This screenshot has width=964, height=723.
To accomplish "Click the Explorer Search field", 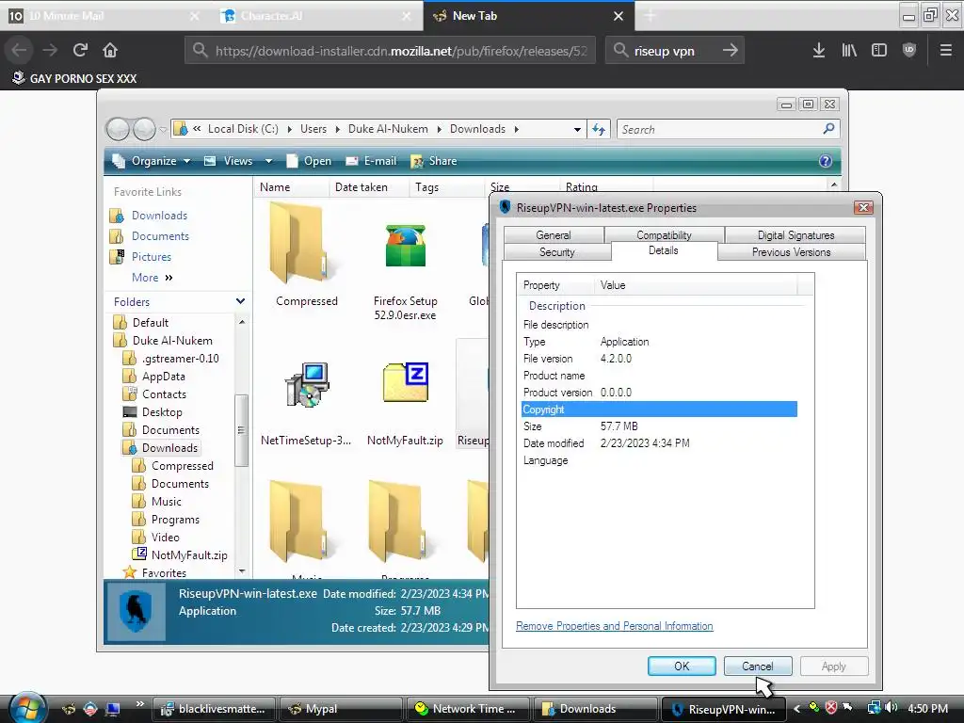I will 719,129.
